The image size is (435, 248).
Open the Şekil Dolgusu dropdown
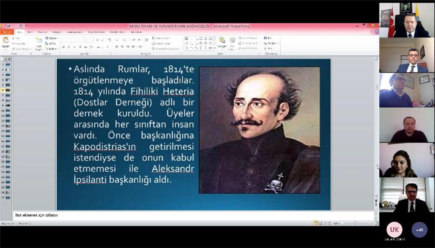point(249,38)
